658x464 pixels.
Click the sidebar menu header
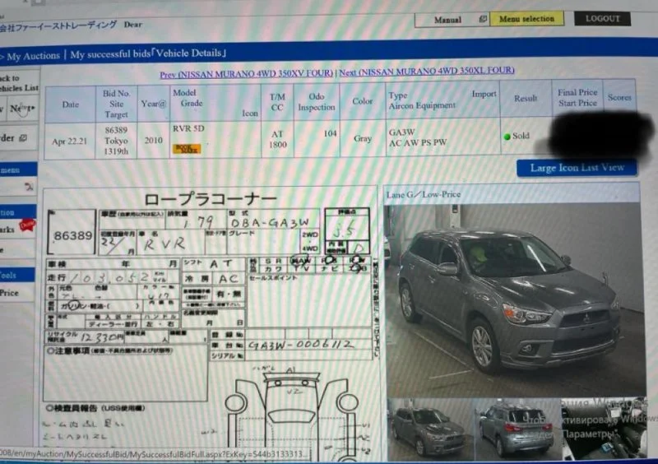click(18, 170)
